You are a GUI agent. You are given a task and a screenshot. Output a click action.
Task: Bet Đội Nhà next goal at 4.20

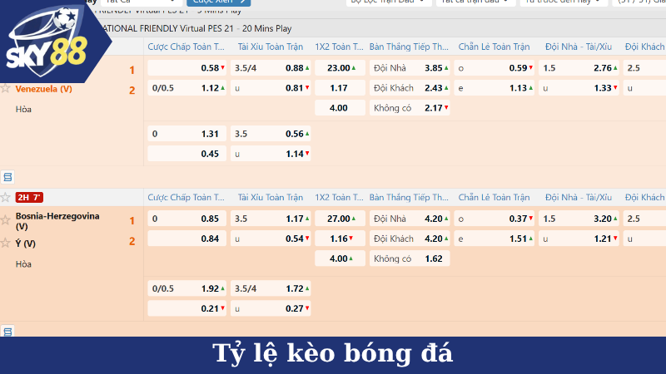410,219
